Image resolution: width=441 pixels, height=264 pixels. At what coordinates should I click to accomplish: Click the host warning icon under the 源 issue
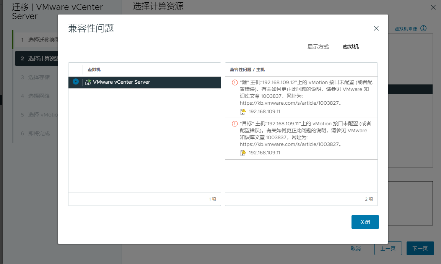243,112
